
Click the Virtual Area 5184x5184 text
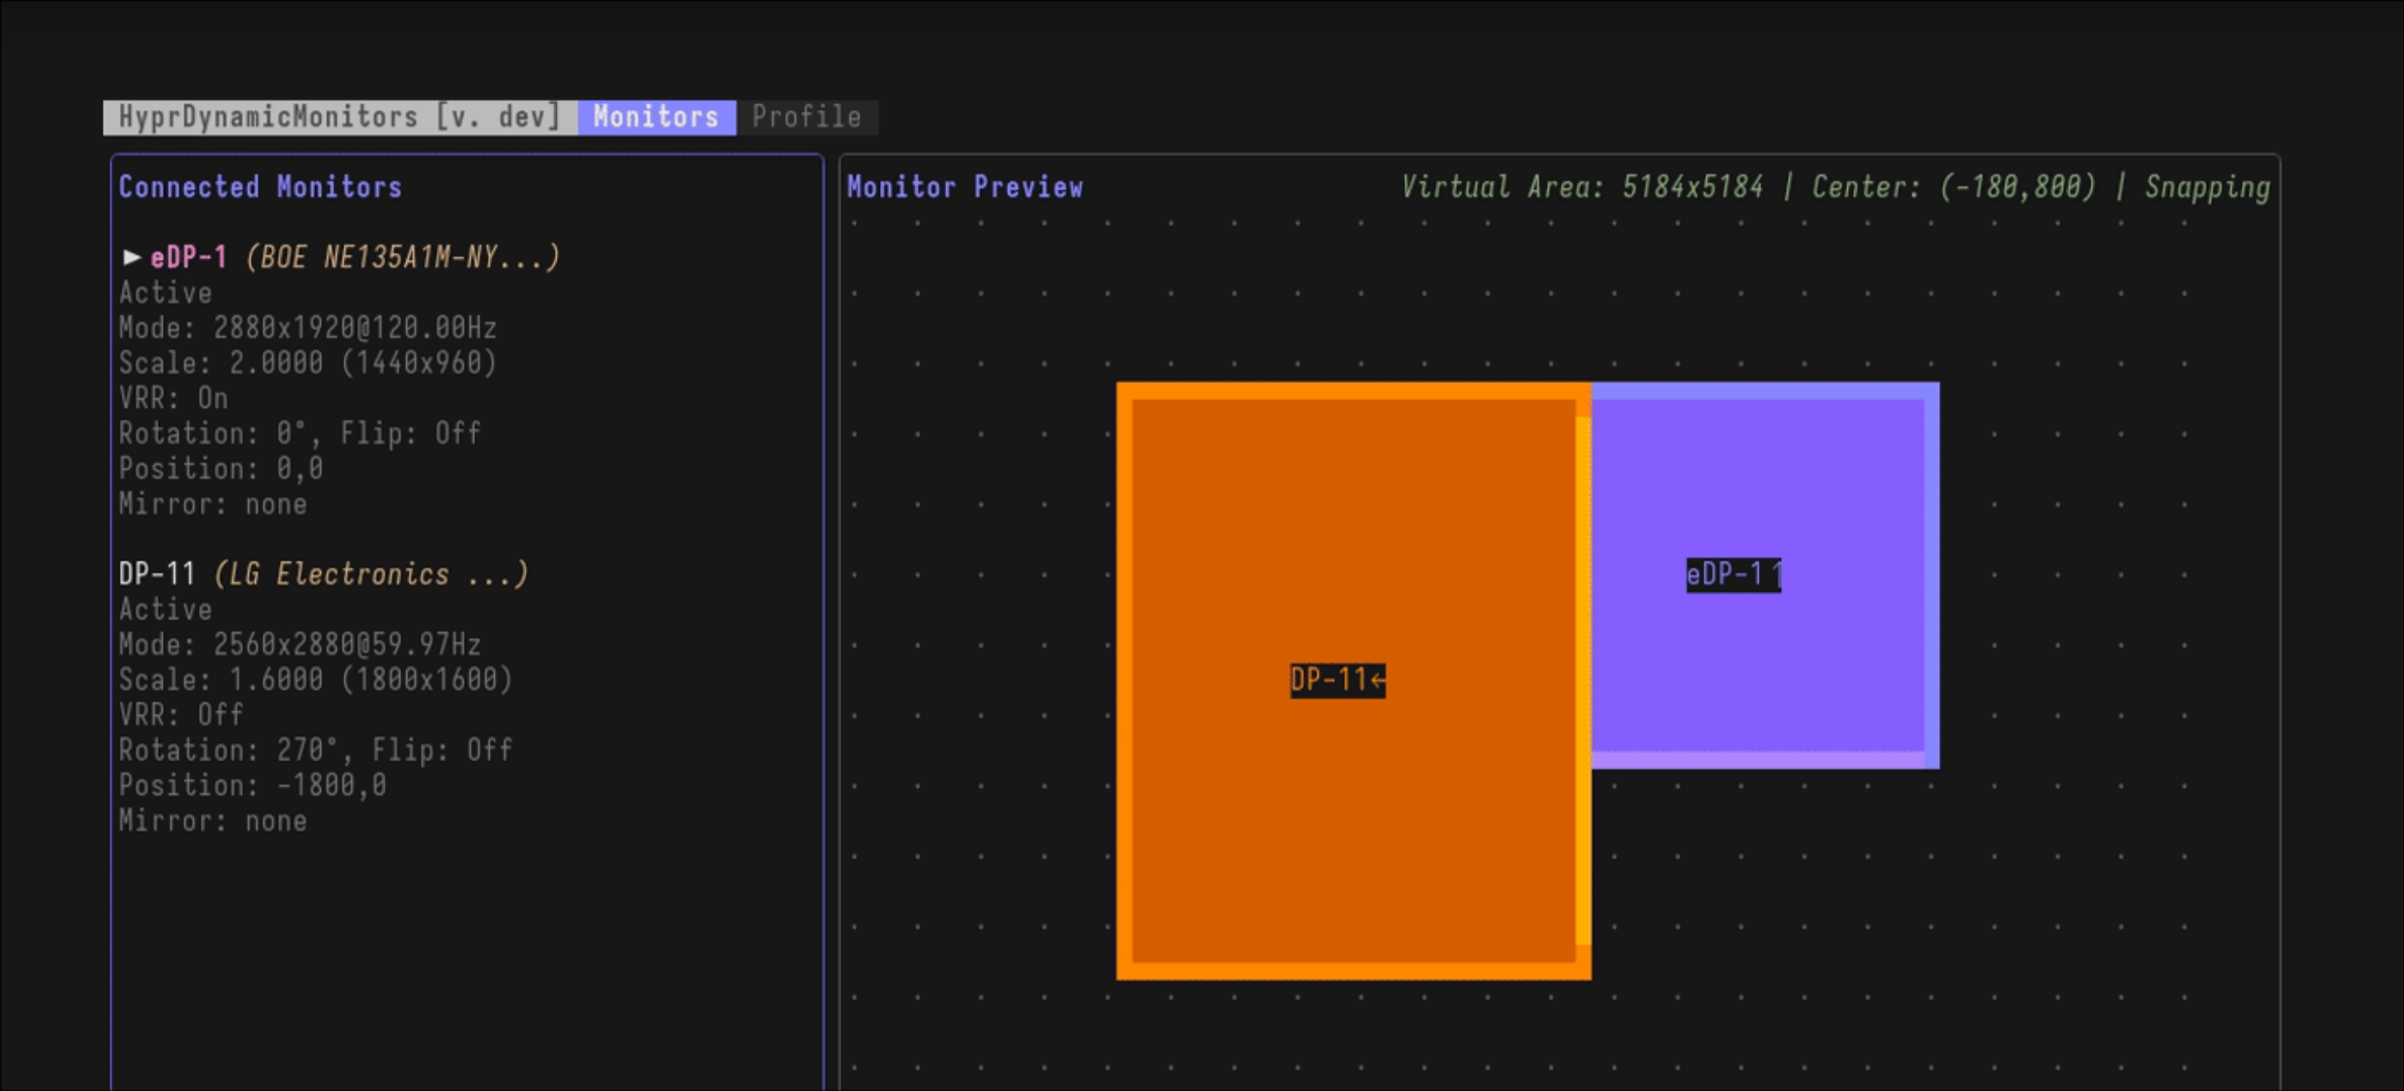(1581, 187)
